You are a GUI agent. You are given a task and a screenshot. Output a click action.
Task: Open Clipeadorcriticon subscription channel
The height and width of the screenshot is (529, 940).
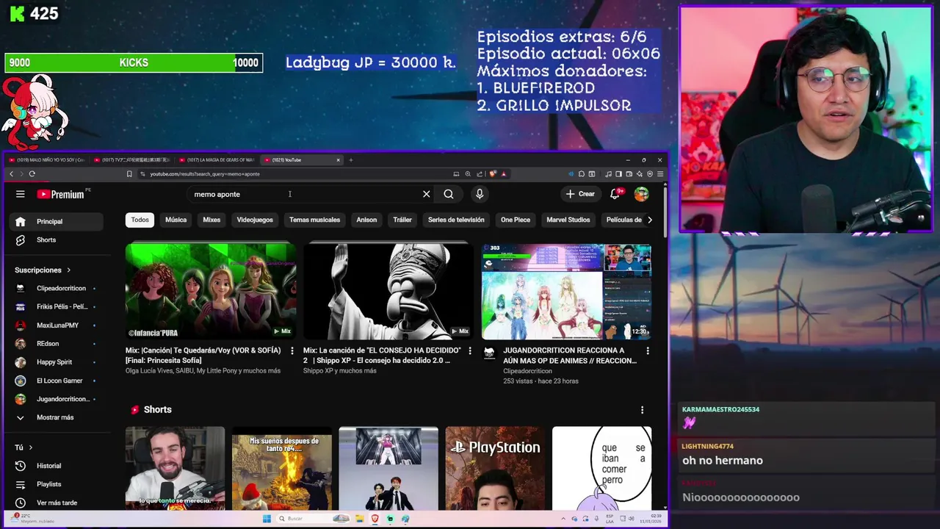[57, 288]
